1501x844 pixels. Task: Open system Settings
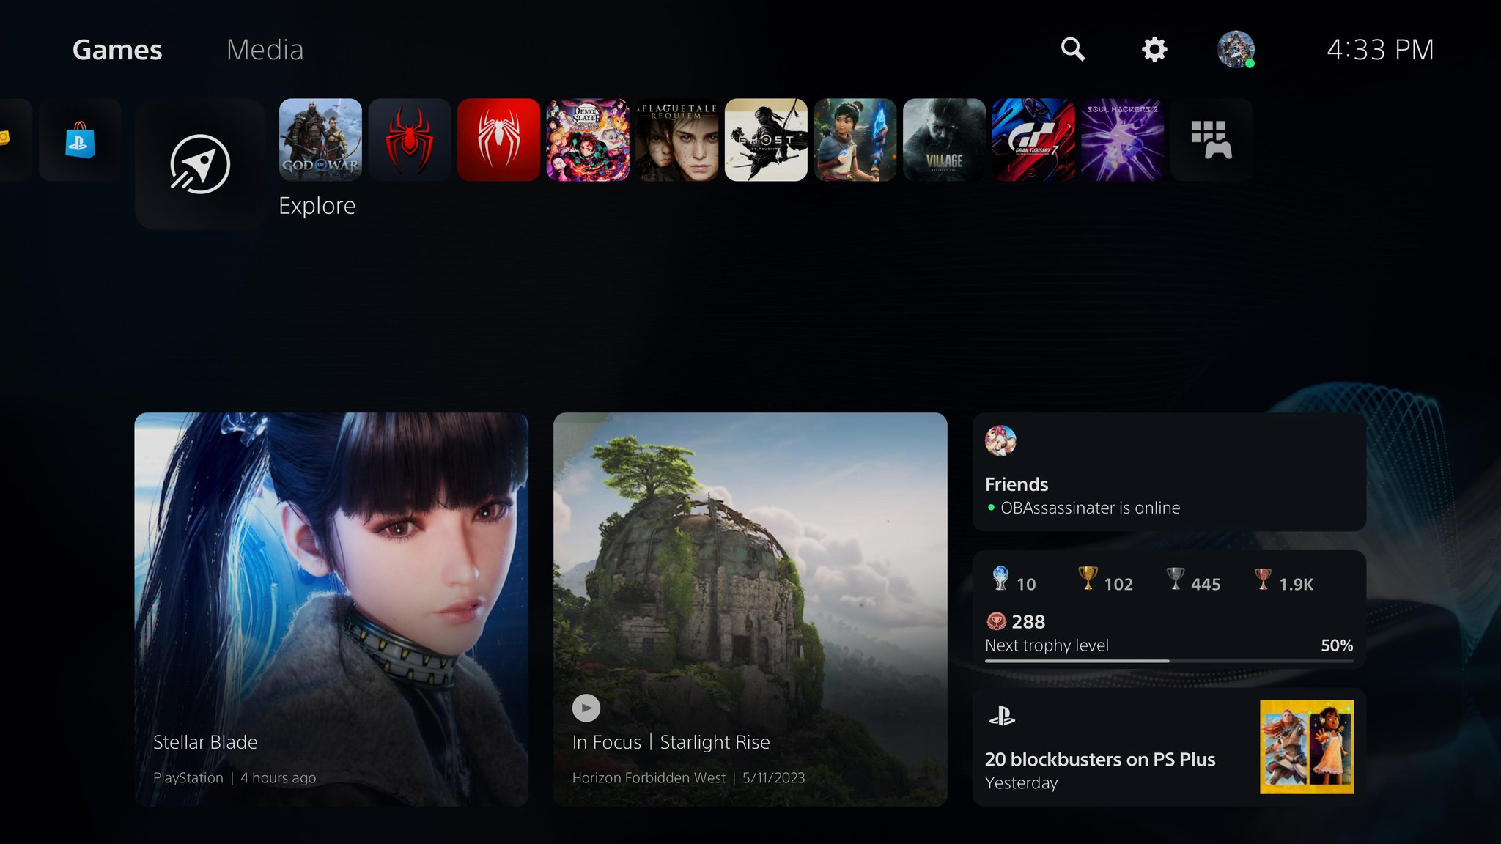point(1153,49)
